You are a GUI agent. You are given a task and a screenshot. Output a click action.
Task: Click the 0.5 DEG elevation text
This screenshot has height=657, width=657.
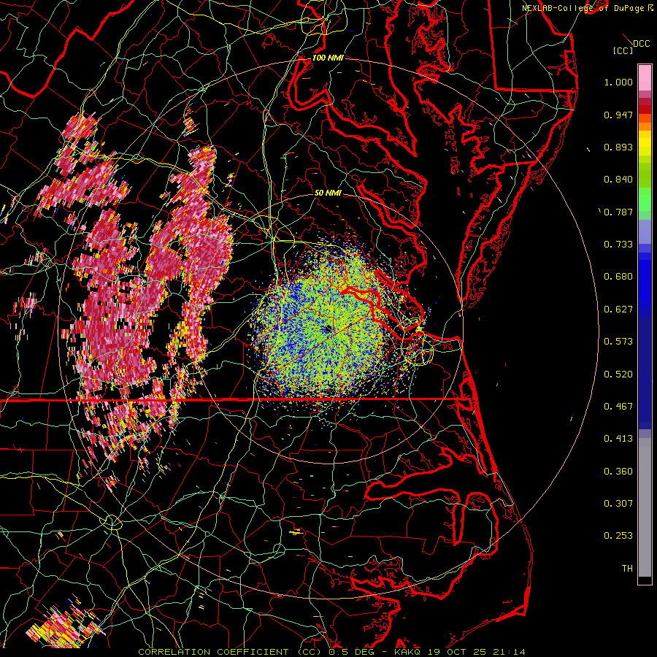351,652
